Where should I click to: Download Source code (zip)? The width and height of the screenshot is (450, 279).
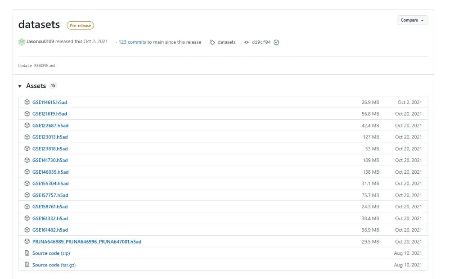(51, 253)
